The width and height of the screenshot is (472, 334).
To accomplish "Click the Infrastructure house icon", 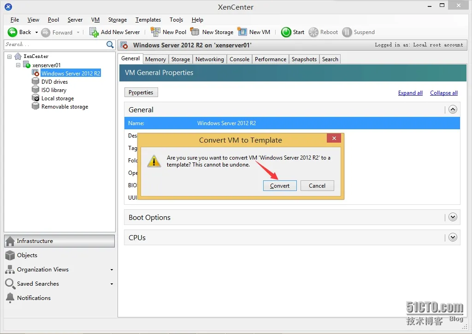I will click(x=10, y=241).
